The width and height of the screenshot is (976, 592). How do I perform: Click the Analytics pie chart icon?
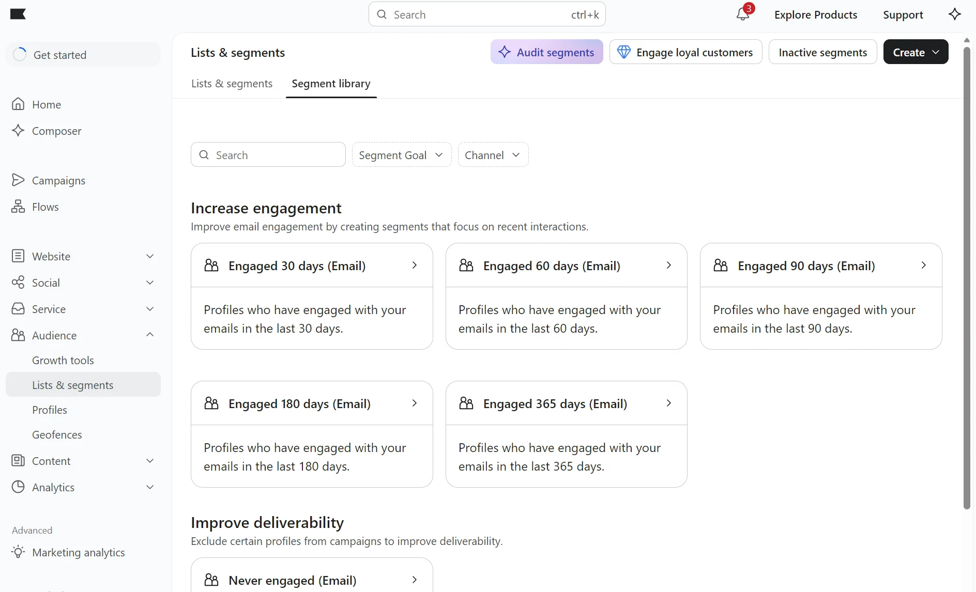(x=18, y=487)
